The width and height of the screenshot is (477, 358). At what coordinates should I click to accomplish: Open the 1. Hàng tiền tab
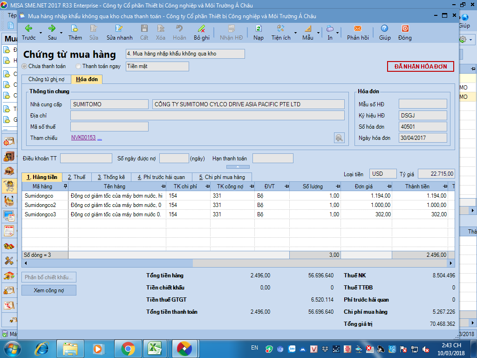42,177
